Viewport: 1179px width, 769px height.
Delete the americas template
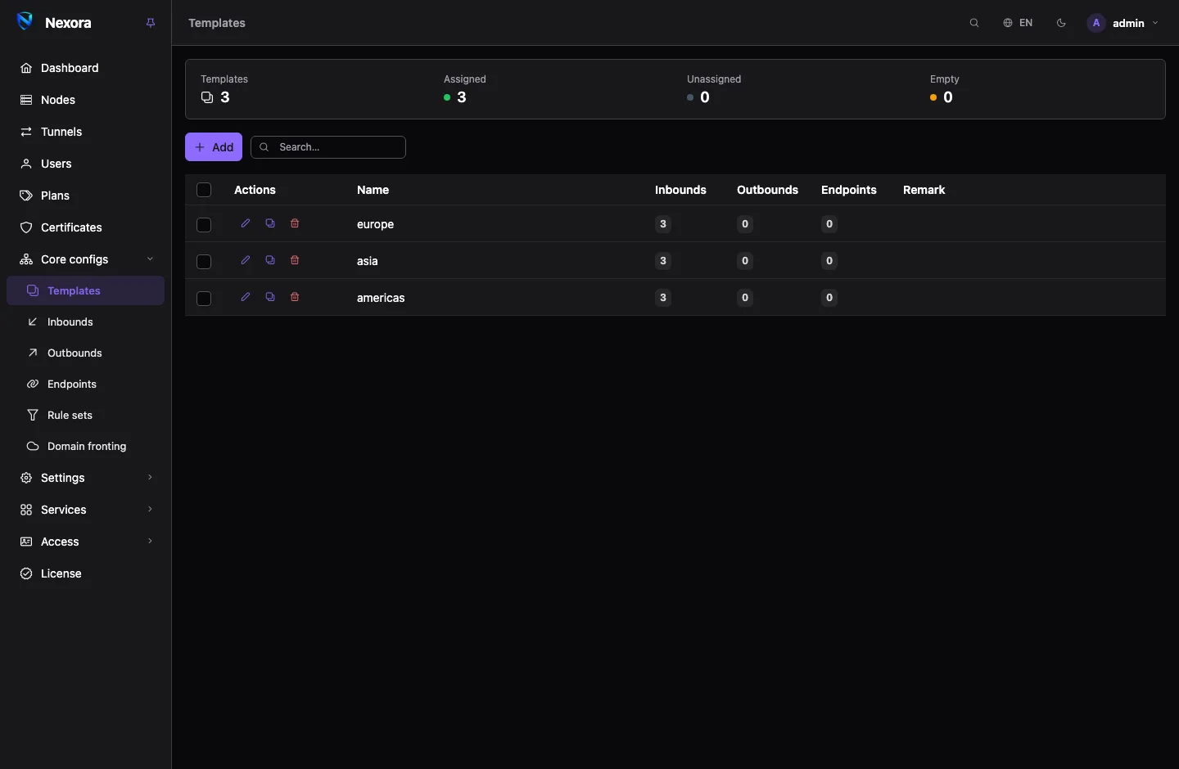pos(295,297)
